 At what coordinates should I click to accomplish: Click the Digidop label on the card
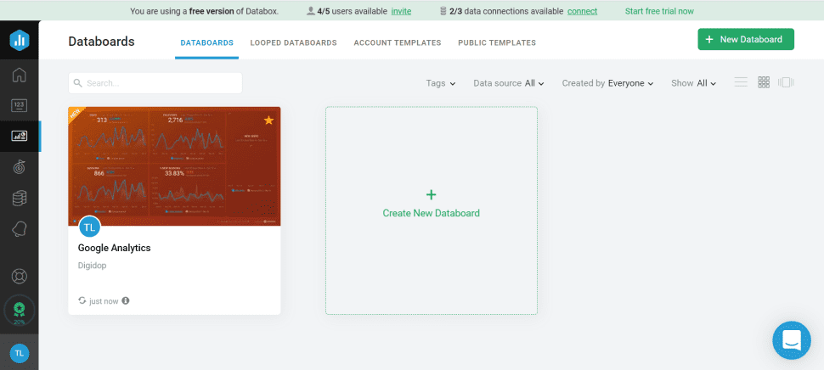(x=92, y=266)
